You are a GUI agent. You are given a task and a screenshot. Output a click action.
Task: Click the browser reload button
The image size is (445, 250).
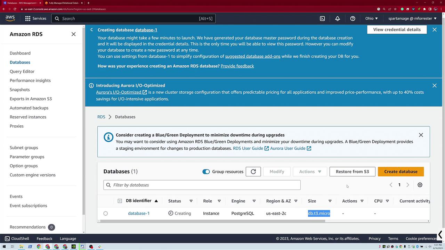[15, 9]
